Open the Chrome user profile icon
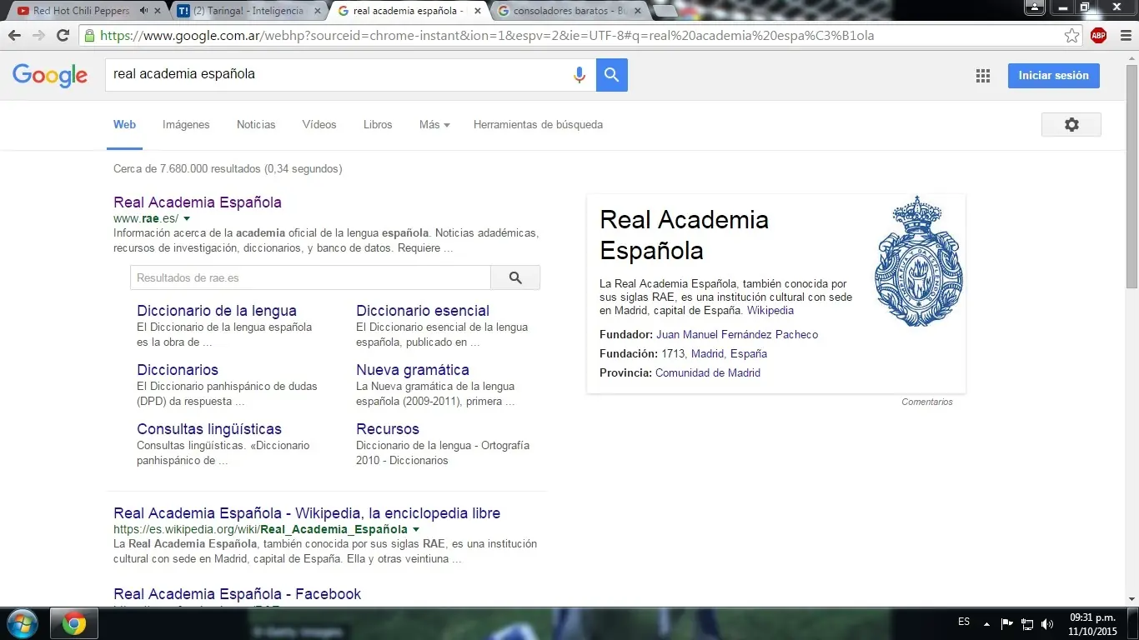The image size is (1139, 640). pos(1034,7)
